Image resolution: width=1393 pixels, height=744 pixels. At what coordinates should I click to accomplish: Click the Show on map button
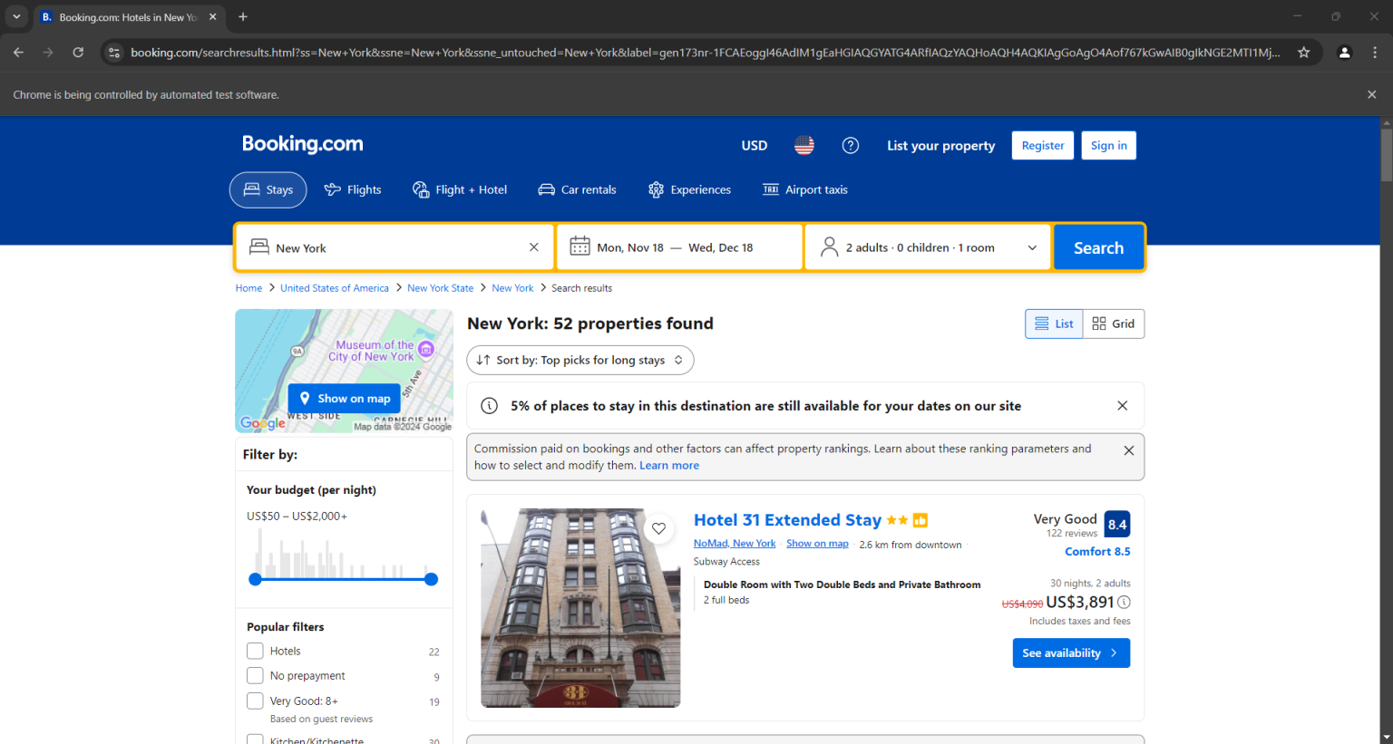pyautogui.click(x=344, y=398)
